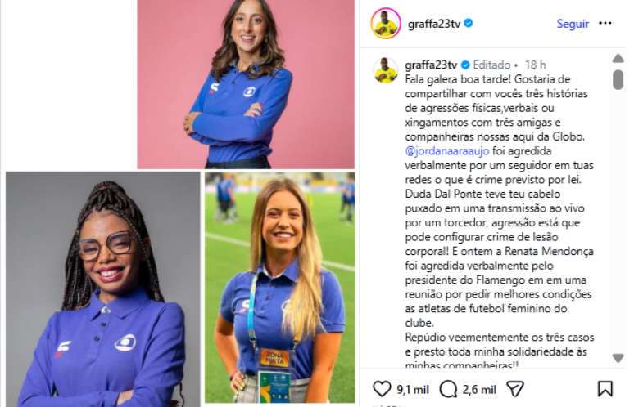Open comments via speech bubble icon
Image resolution: width=634 pixels, height=407 pixels.
pyautogui.click(x=448, y=389)
